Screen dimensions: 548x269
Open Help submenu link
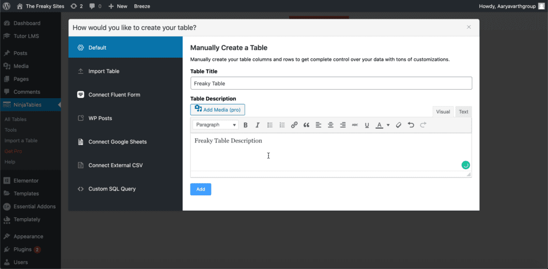10,162
